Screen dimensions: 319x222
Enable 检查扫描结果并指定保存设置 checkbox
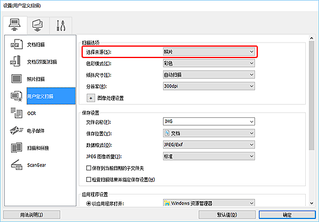pyautogui.click(x=89, y=180)
